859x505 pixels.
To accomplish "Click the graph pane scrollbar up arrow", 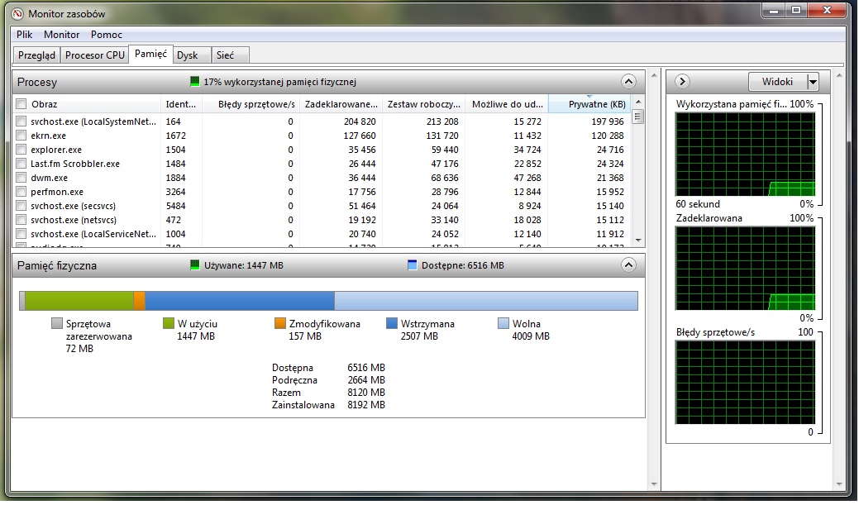I will (x=838, y=74).
